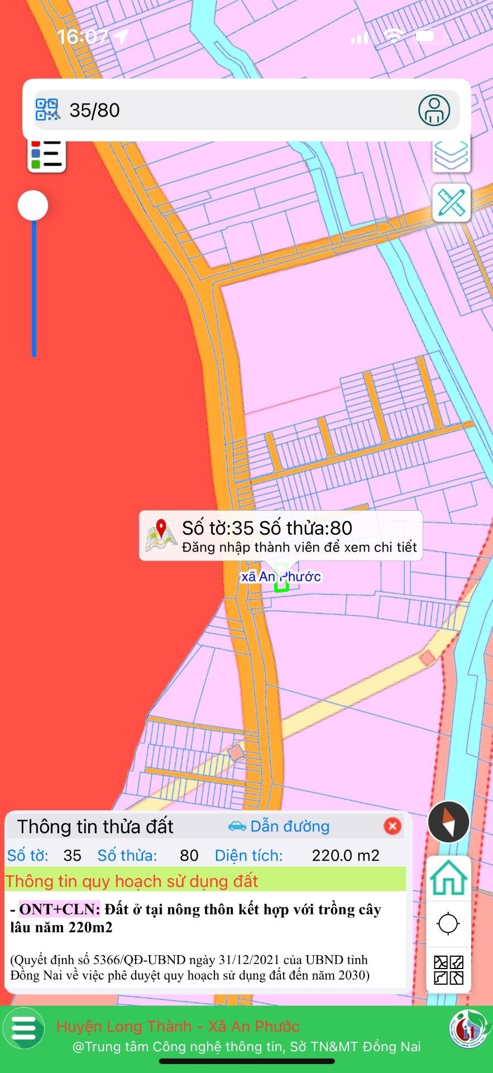The width and height of the screenshot is (493, 1073).
Task: Close the Thông tin thửa đất panel
Action: pos(393,826)
